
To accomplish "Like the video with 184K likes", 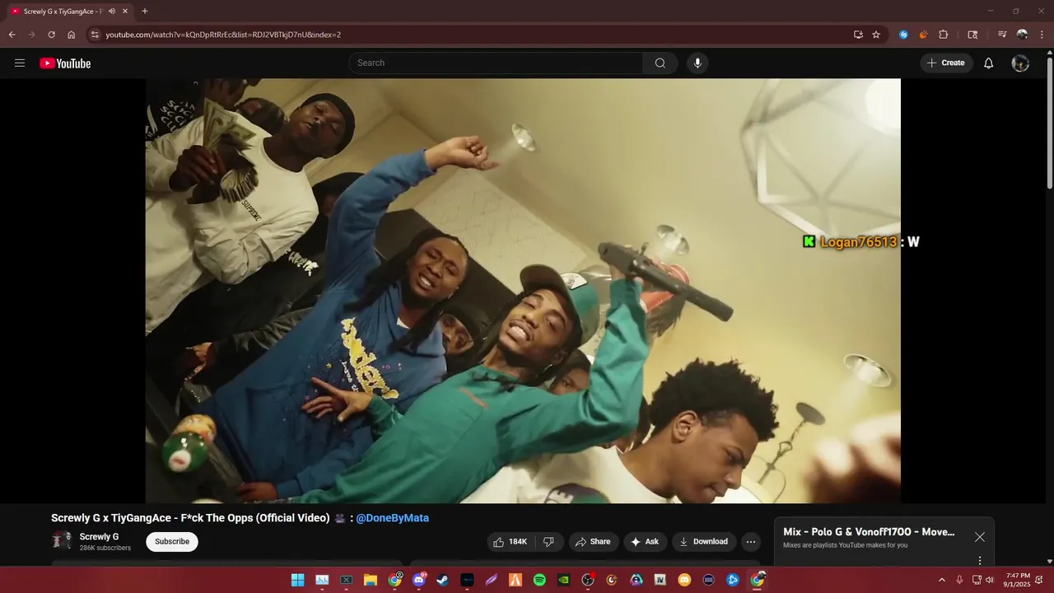I will (510, 541).
